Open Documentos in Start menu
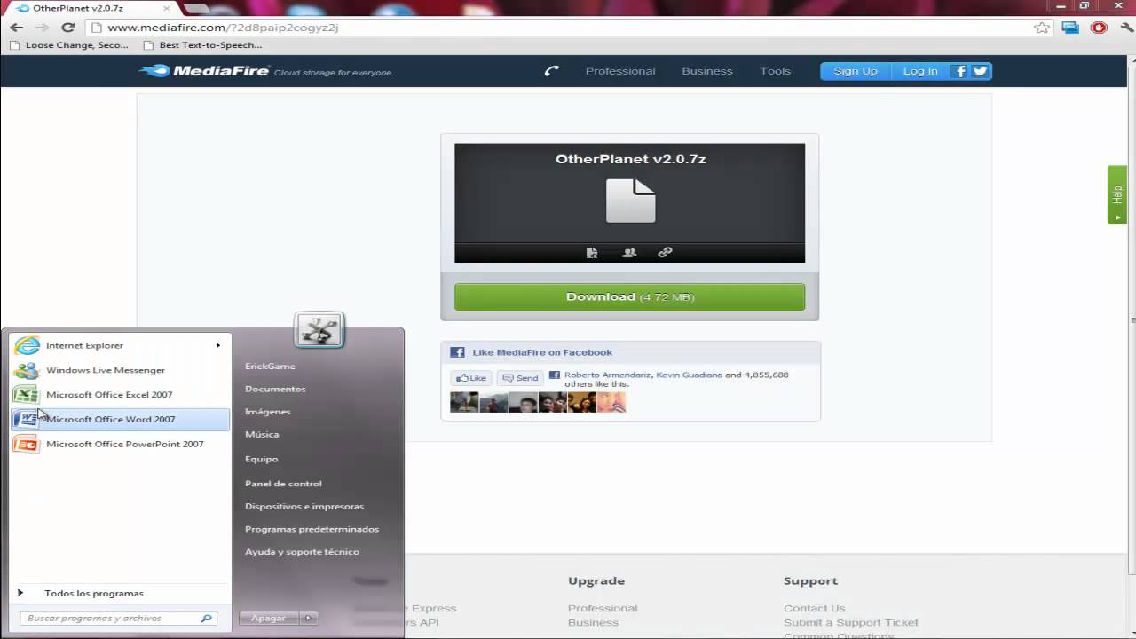Image resolution: width=1136 pixels, height=639 pixels. tap(275, 389)
